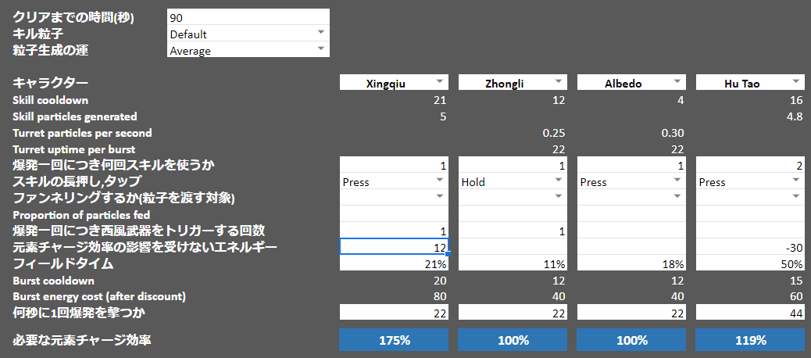Expand Albedo's funneling target dropdown

pos(677,198)
